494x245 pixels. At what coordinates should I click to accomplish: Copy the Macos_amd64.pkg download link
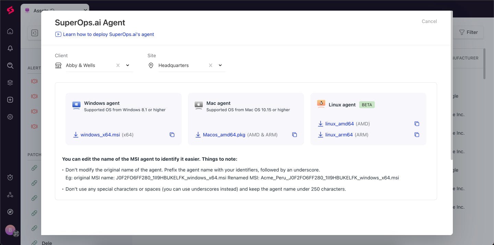pos(294,135)
